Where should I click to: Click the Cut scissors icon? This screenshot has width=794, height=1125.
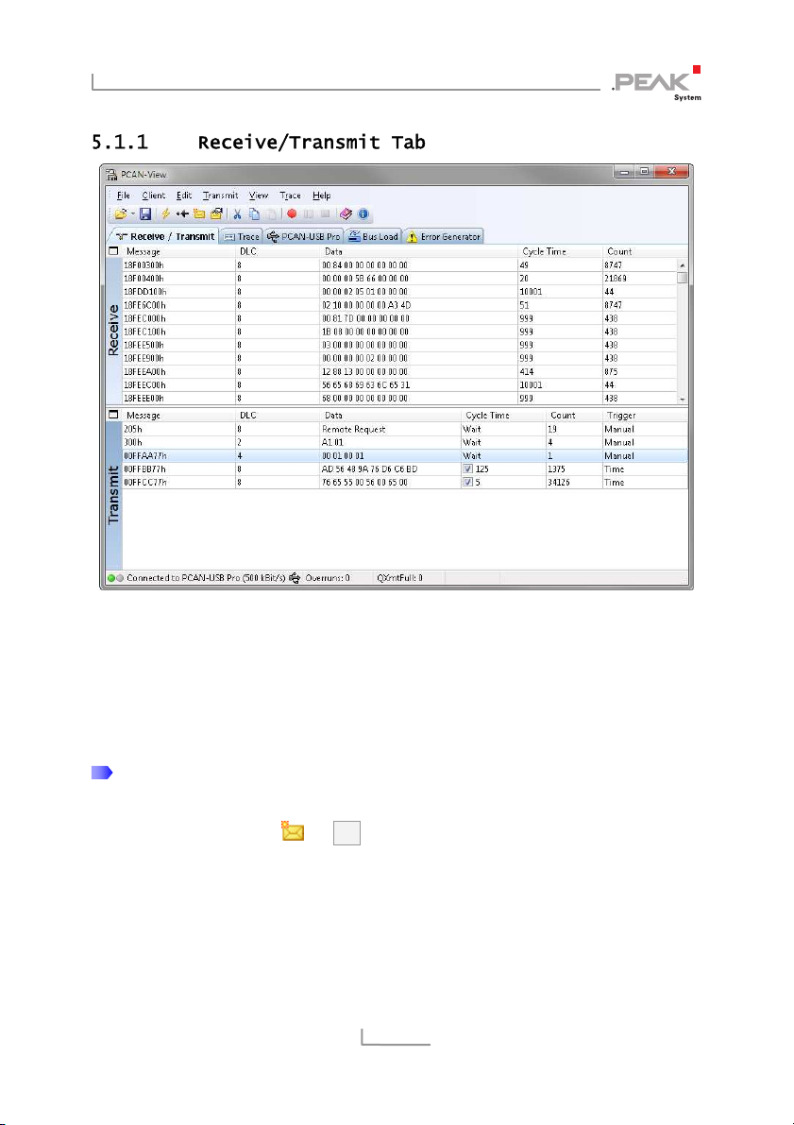point(237,213)
